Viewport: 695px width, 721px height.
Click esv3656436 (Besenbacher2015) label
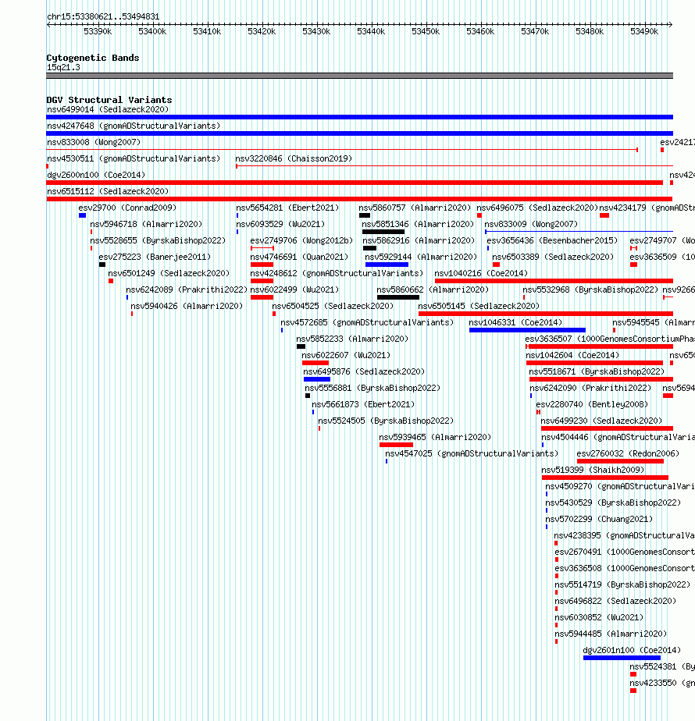(x=552, y=240)
